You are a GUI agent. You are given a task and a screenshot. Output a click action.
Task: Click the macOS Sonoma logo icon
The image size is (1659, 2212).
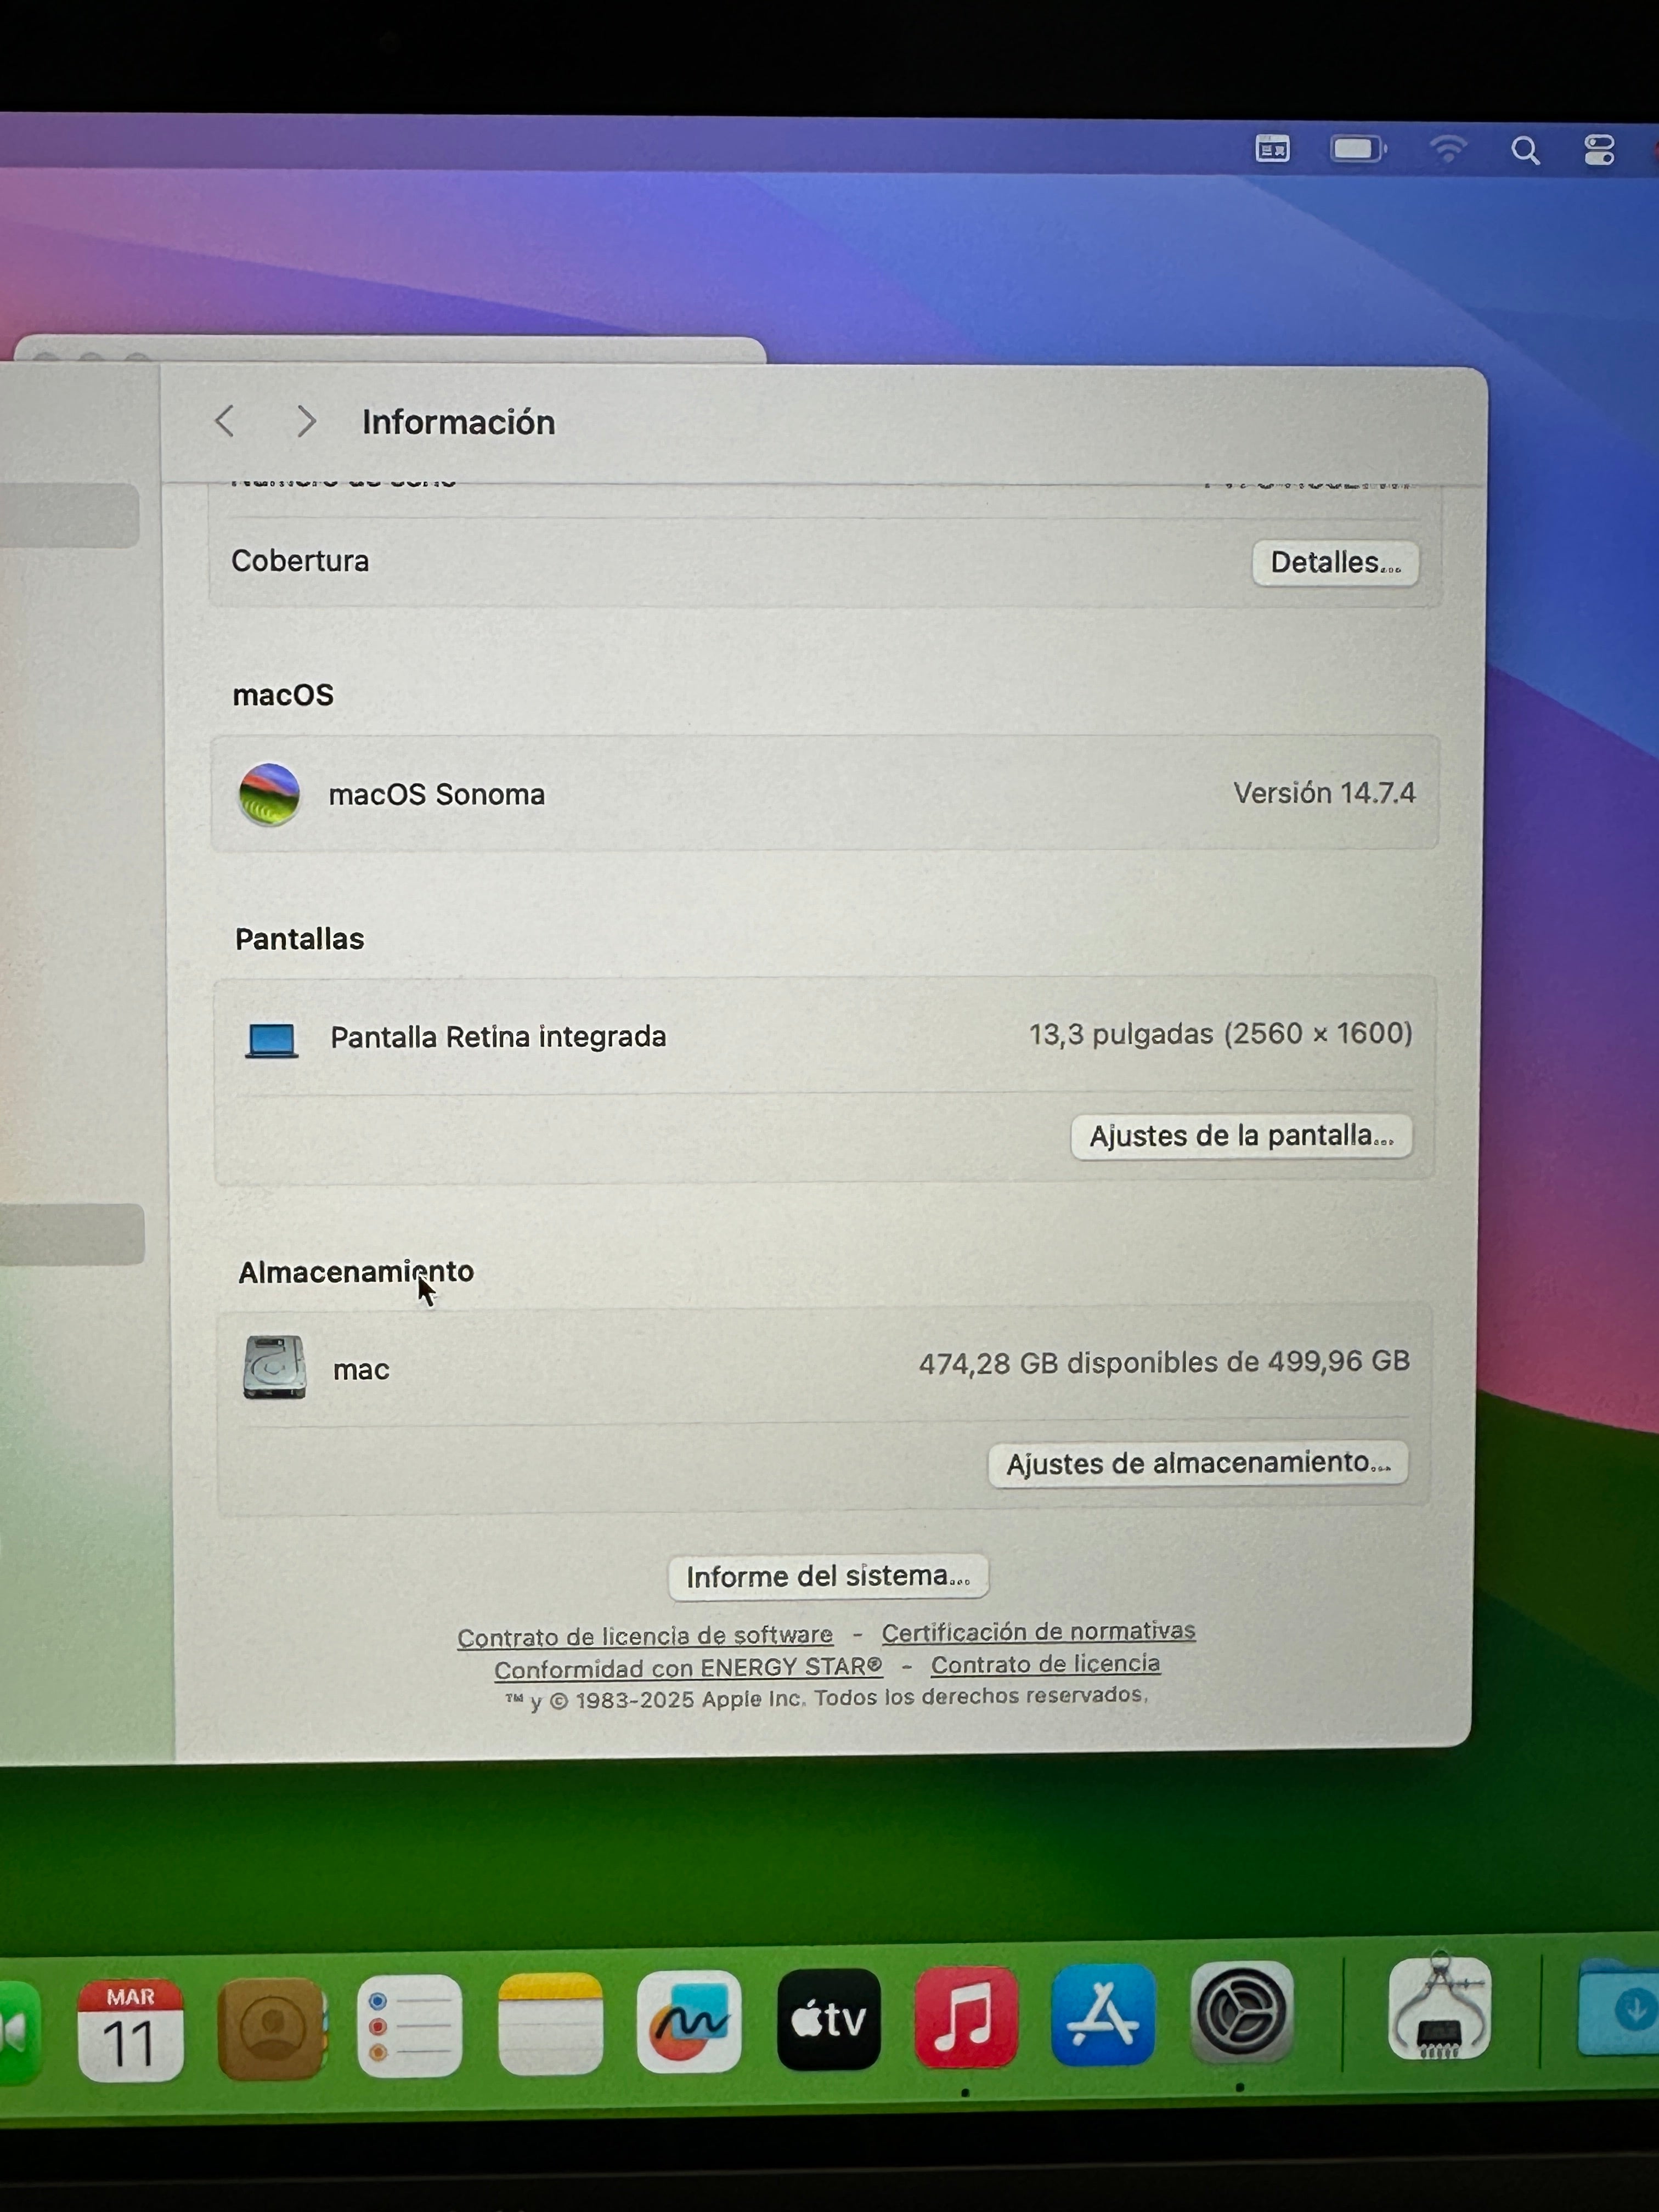(269, 795)
